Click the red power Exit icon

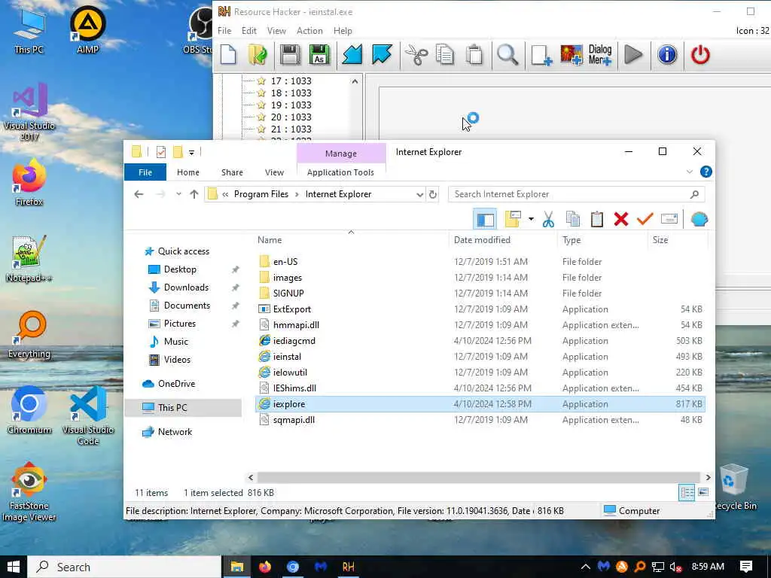(700, 54)
